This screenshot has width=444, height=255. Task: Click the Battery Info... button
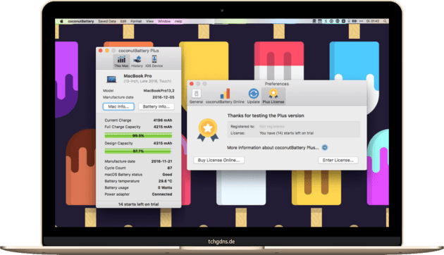point(156,106)
